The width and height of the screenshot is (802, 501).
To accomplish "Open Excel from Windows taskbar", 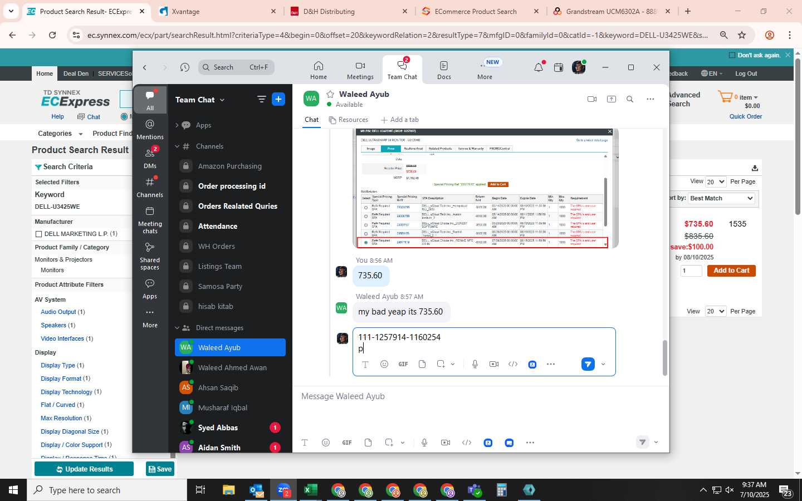I will [310, 490].
